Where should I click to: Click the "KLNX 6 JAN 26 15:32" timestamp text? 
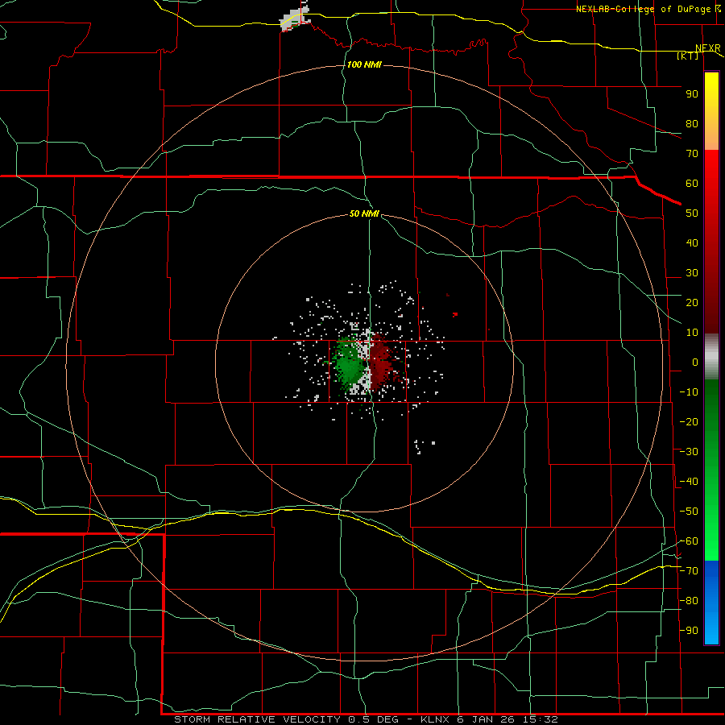pyautogui.click(x=489, y=719)
